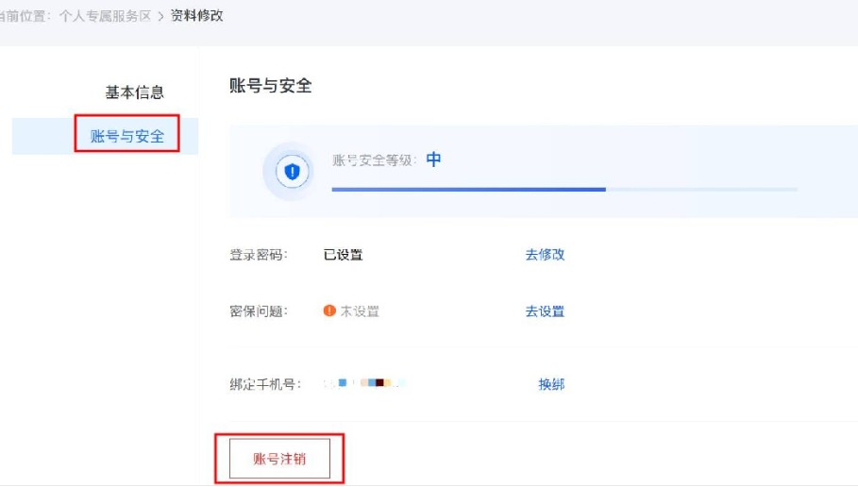Click the orange warning icon beside 未设置
This screenshot has width=858, height=487.
click(329, 311)
